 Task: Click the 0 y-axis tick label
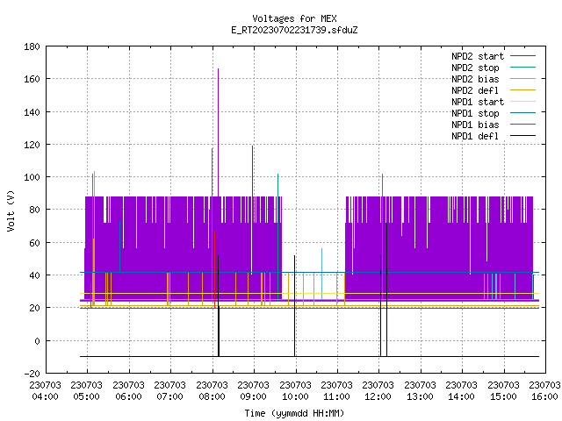pyautogui.click(x=37, y=341)
